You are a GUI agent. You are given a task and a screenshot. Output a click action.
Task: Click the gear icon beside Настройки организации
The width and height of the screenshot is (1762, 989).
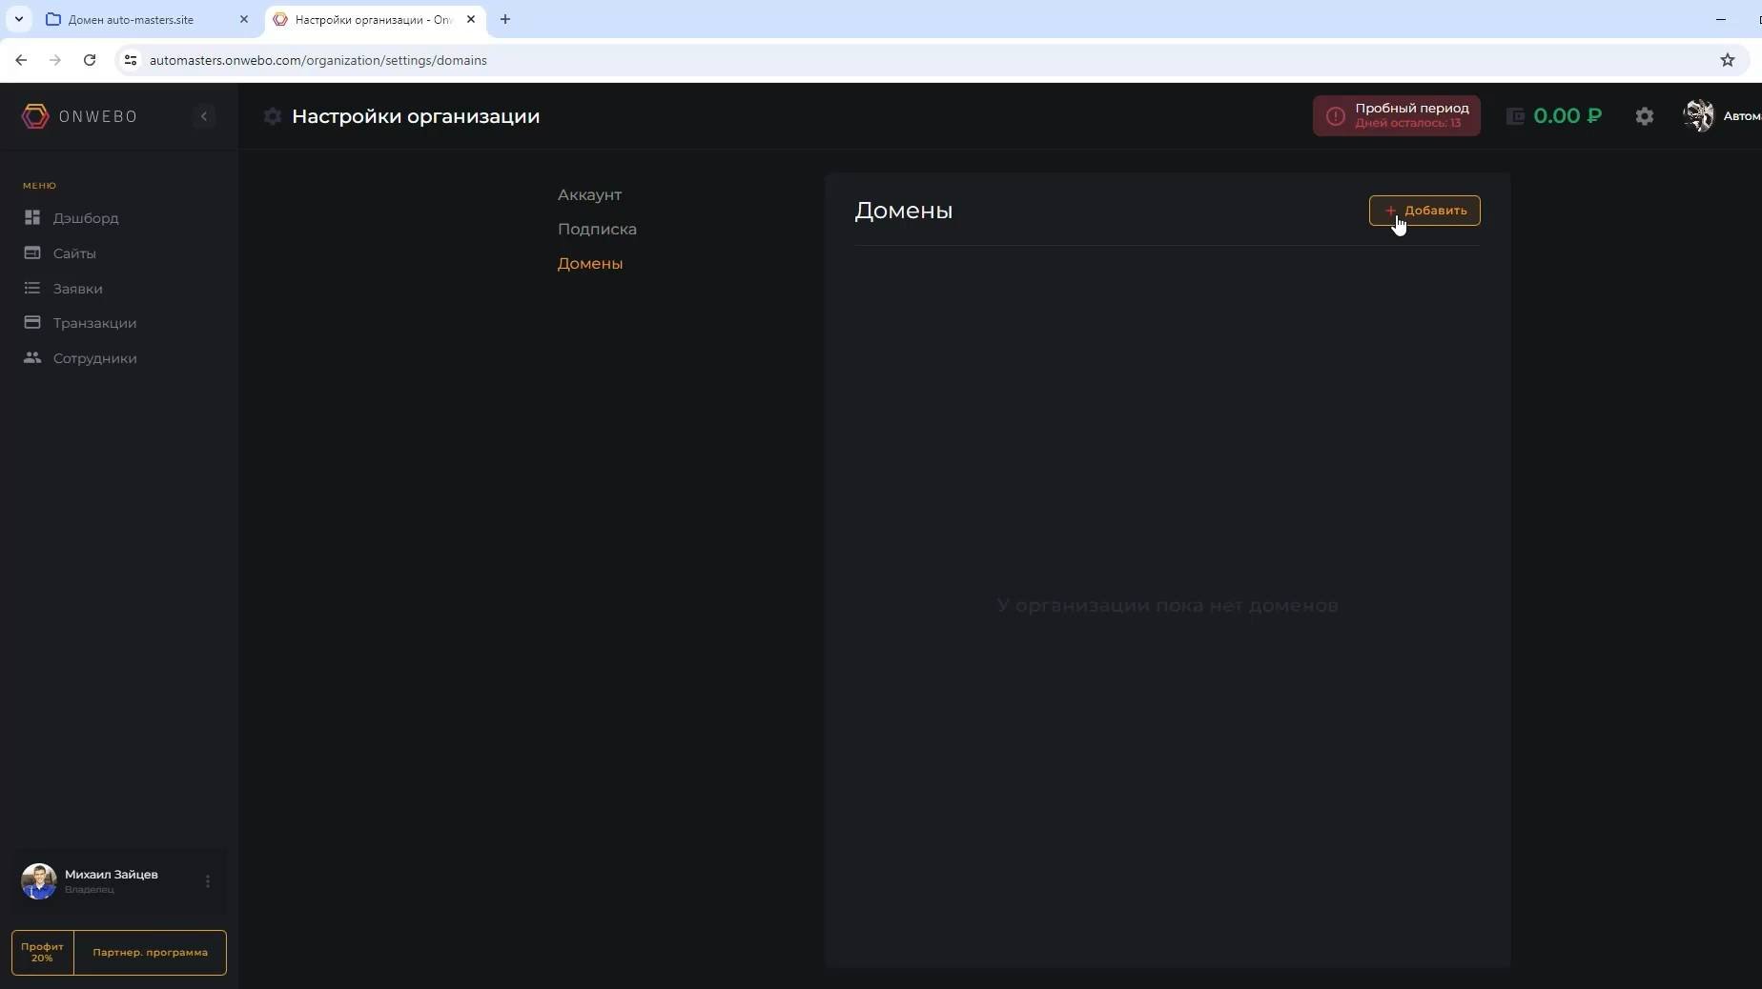273,116
